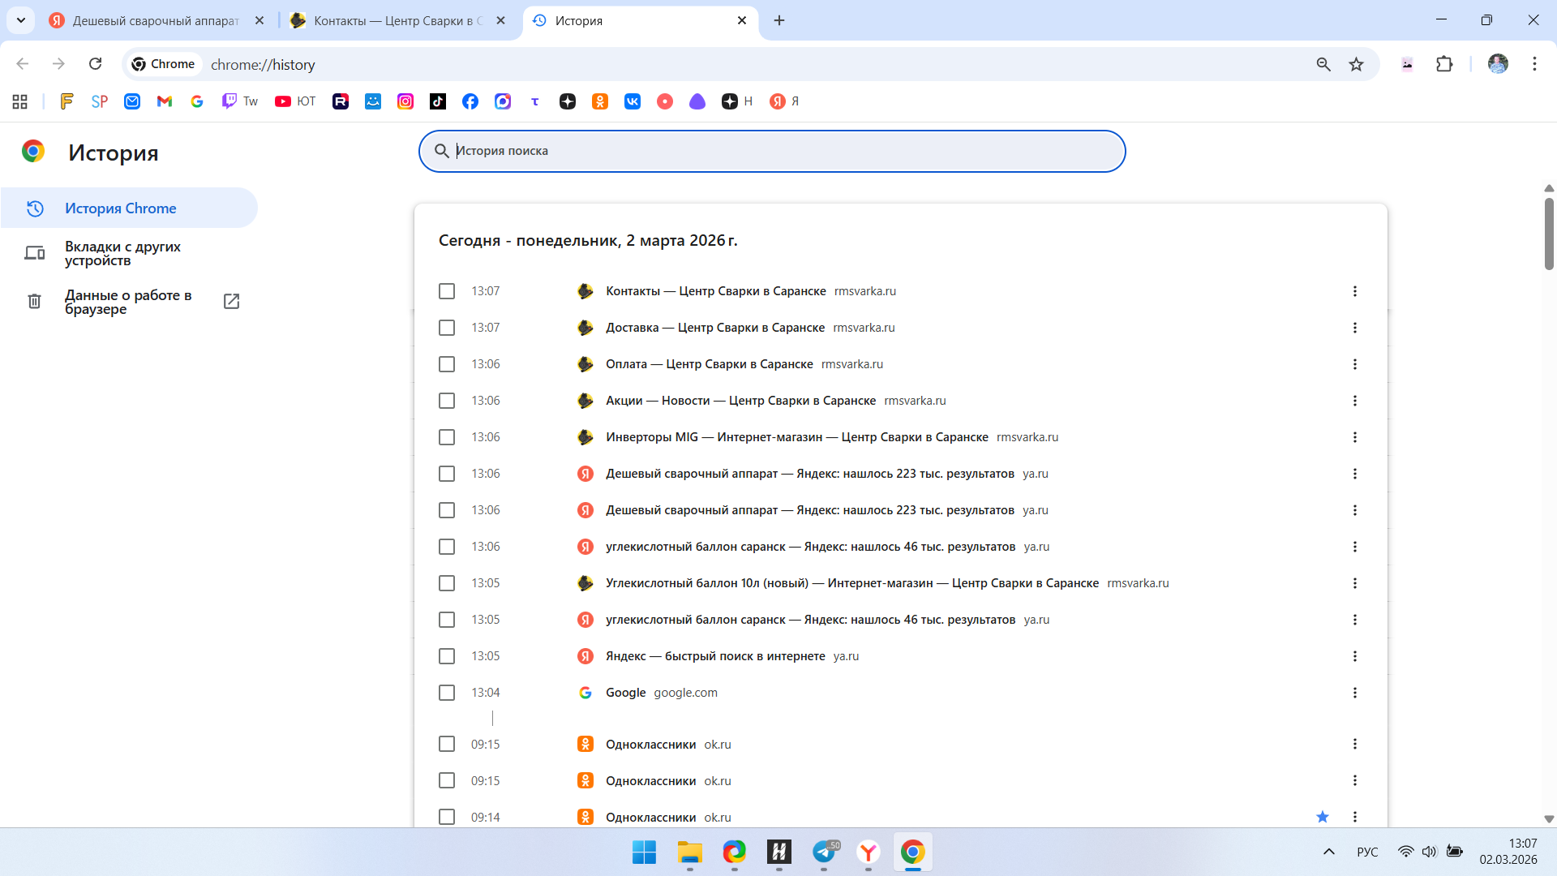Open Инверторы MIG history link
This screenshot has height=876, width=1557.
point(796,437)
